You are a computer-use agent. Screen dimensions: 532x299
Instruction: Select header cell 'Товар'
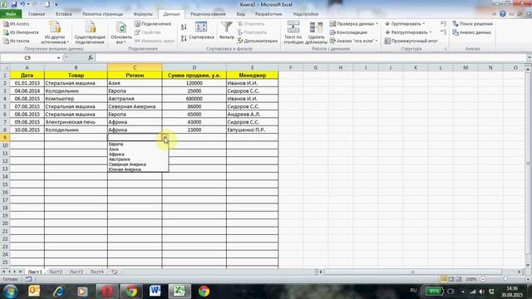pos(76,76)
